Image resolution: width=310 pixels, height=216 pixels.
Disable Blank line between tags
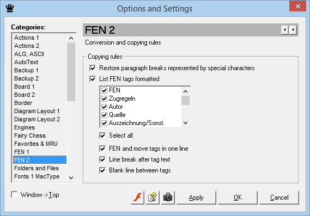[102, 170]
